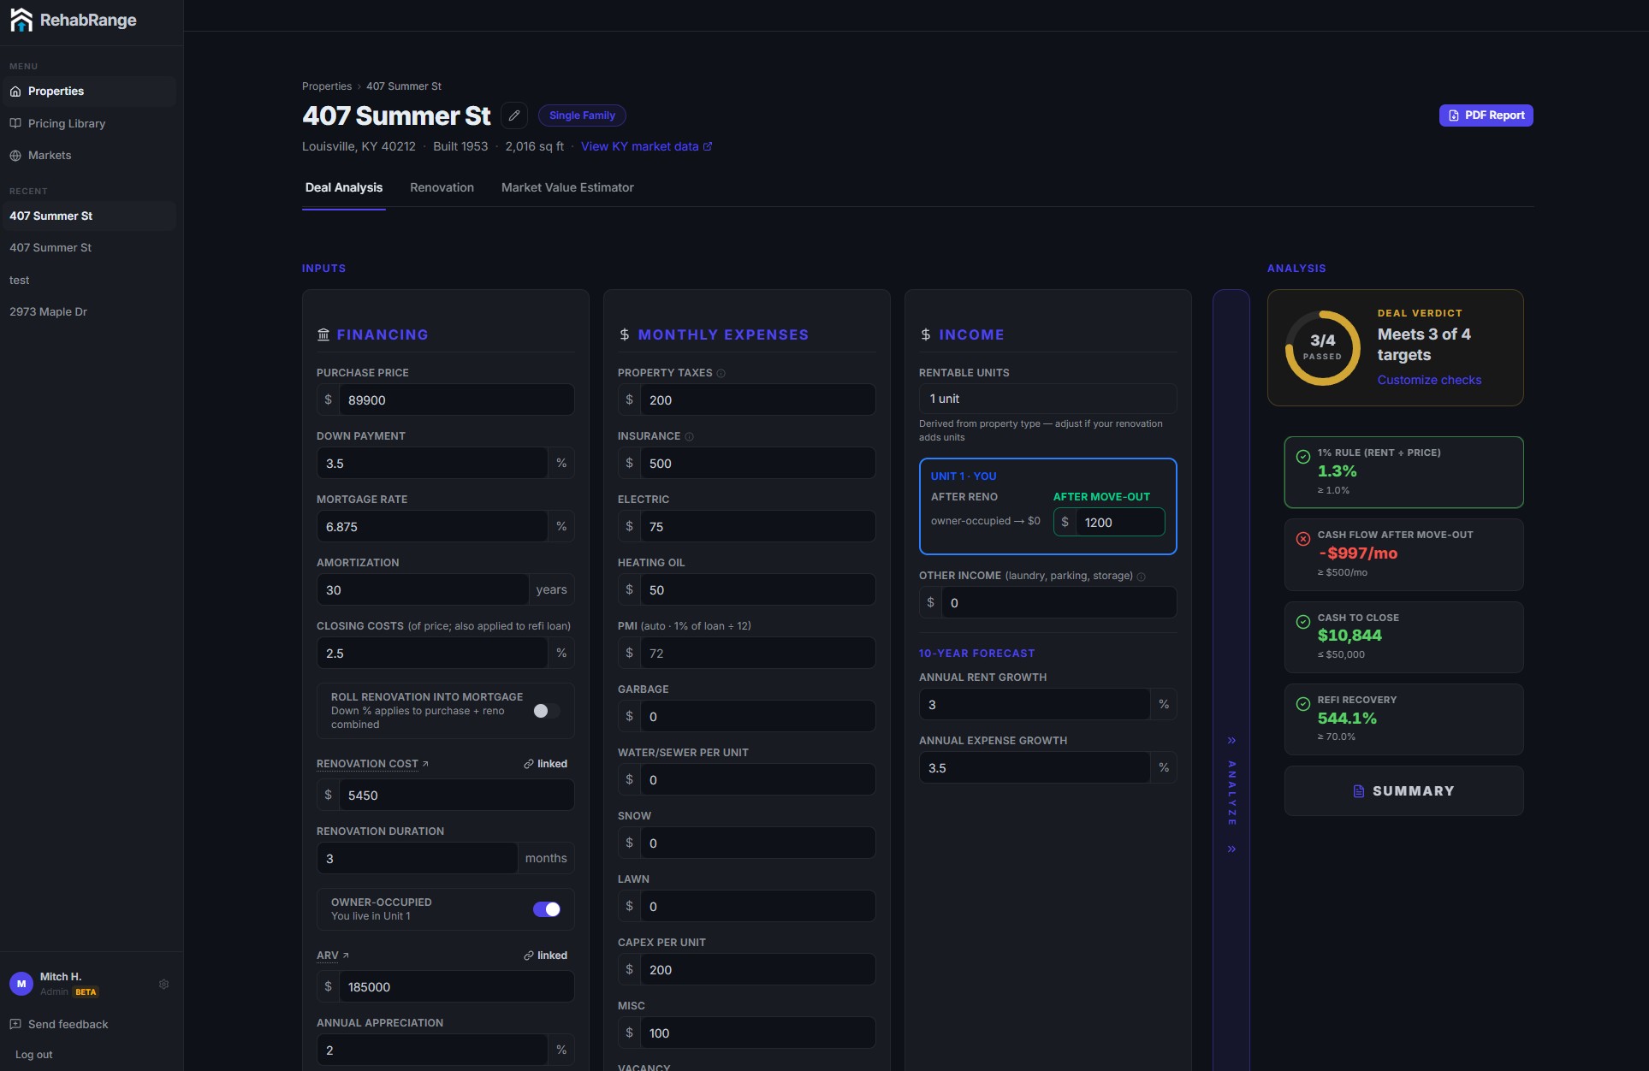This screenshot has width=1649, height=1071.
Task: Click the Other Income info icon
Action: [x=1141, y=577]
